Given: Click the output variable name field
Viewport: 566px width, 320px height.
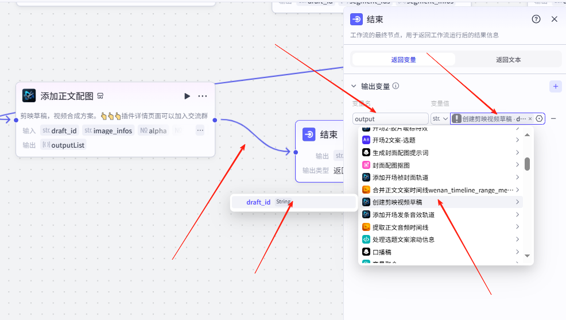Looking at the screenshot, I should tap(390, 119).
